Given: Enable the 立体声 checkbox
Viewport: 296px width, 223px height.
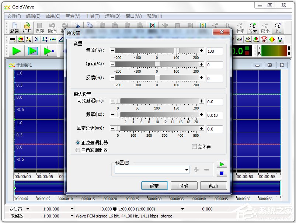Looking at the screenshot, I should pyautogui.click(x=194, y=147).
